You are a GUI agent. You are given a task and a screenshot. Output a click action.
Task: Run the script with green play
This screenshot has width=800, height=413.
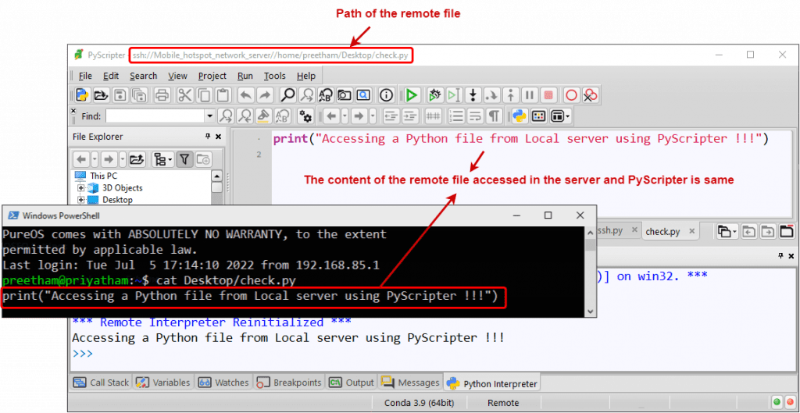click(x=411, y=94)
